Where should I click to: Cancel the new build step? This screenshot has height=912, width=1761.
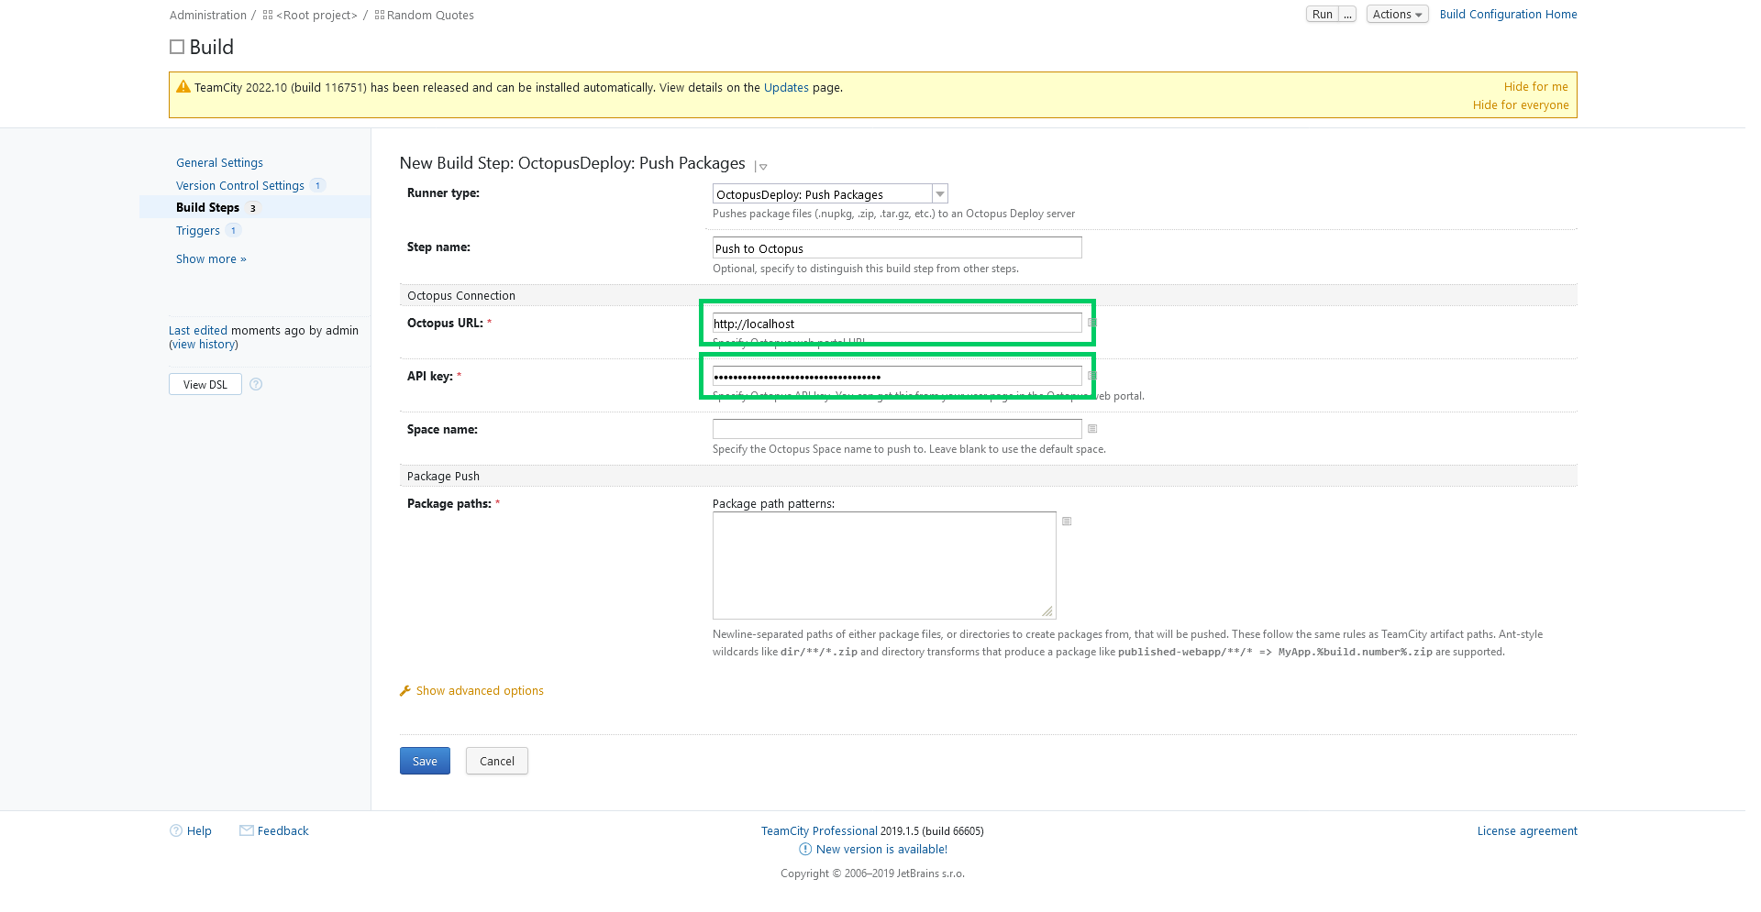click(x=497, y=761)
